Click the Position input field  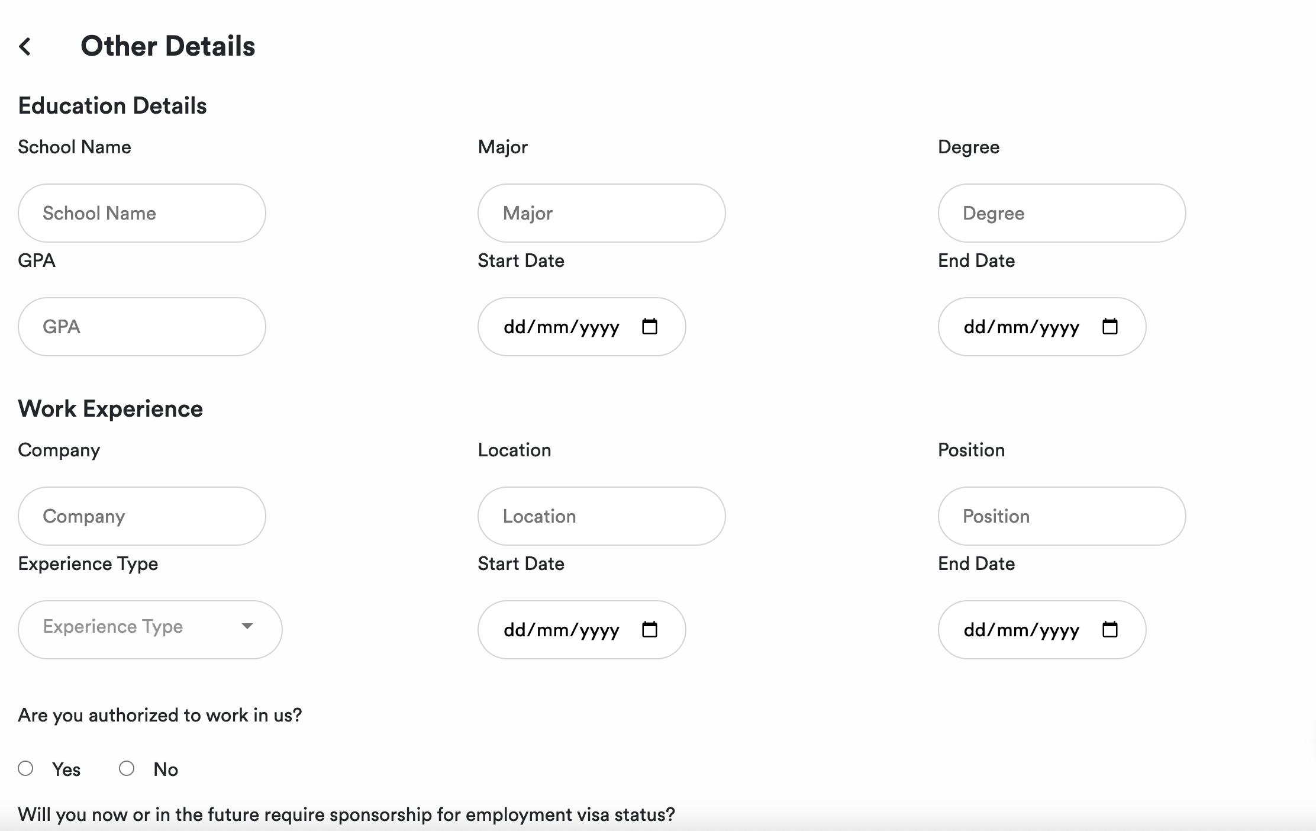(x=1061, y=516)
